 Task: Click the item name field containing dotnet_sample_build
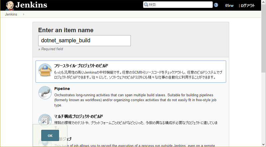pos(84,40)
